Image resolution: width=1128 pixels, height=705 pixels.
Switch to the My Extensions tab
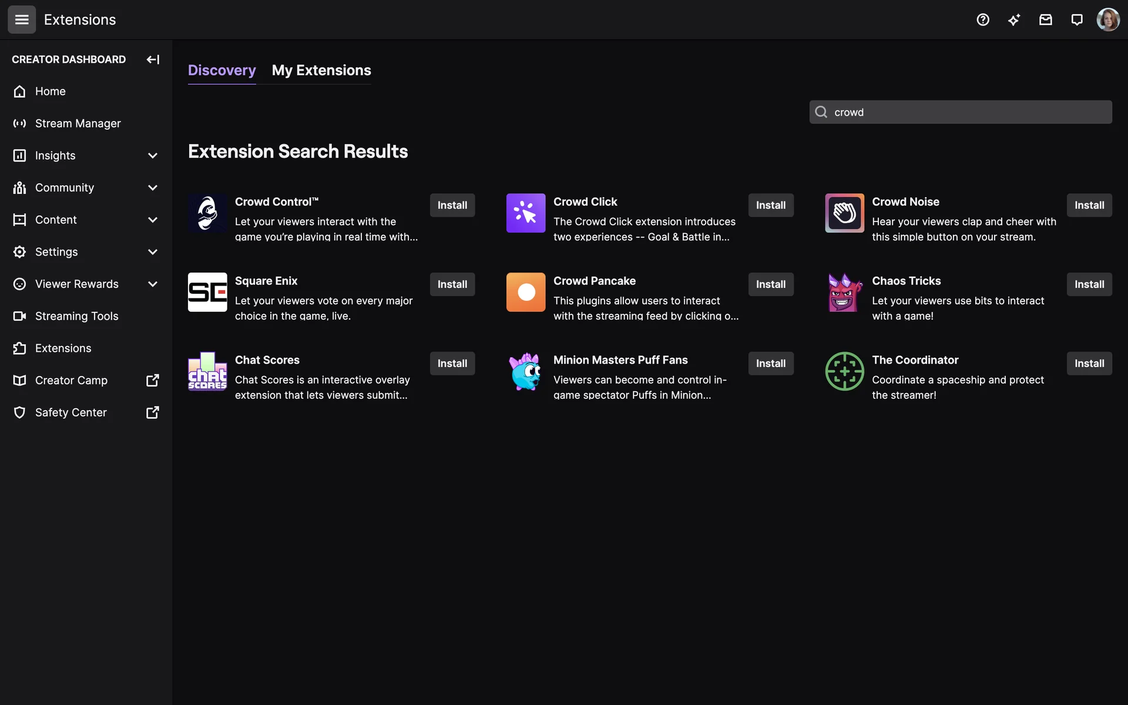pyautogui.click(x=321, y=70)
